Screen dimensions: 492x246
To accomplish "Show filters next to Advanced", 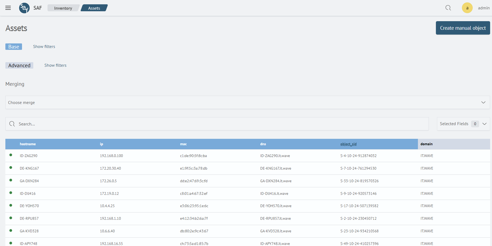I will [55, 65].
